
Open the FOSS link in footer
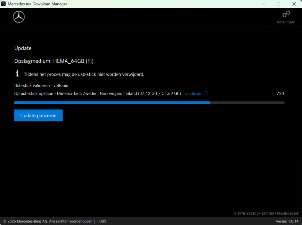point(102,221)
